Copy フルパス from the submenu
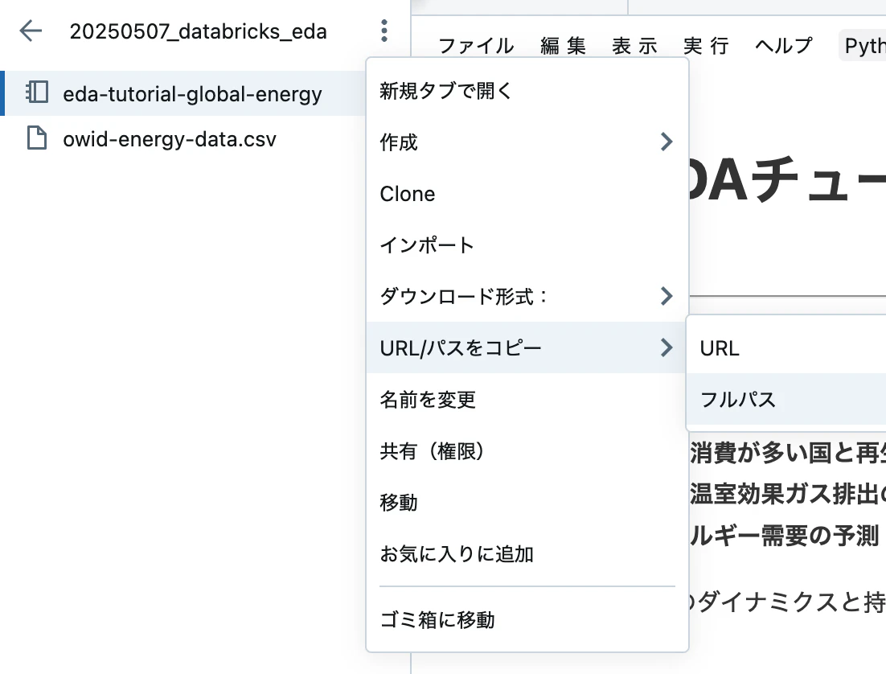 click(786, 400)
